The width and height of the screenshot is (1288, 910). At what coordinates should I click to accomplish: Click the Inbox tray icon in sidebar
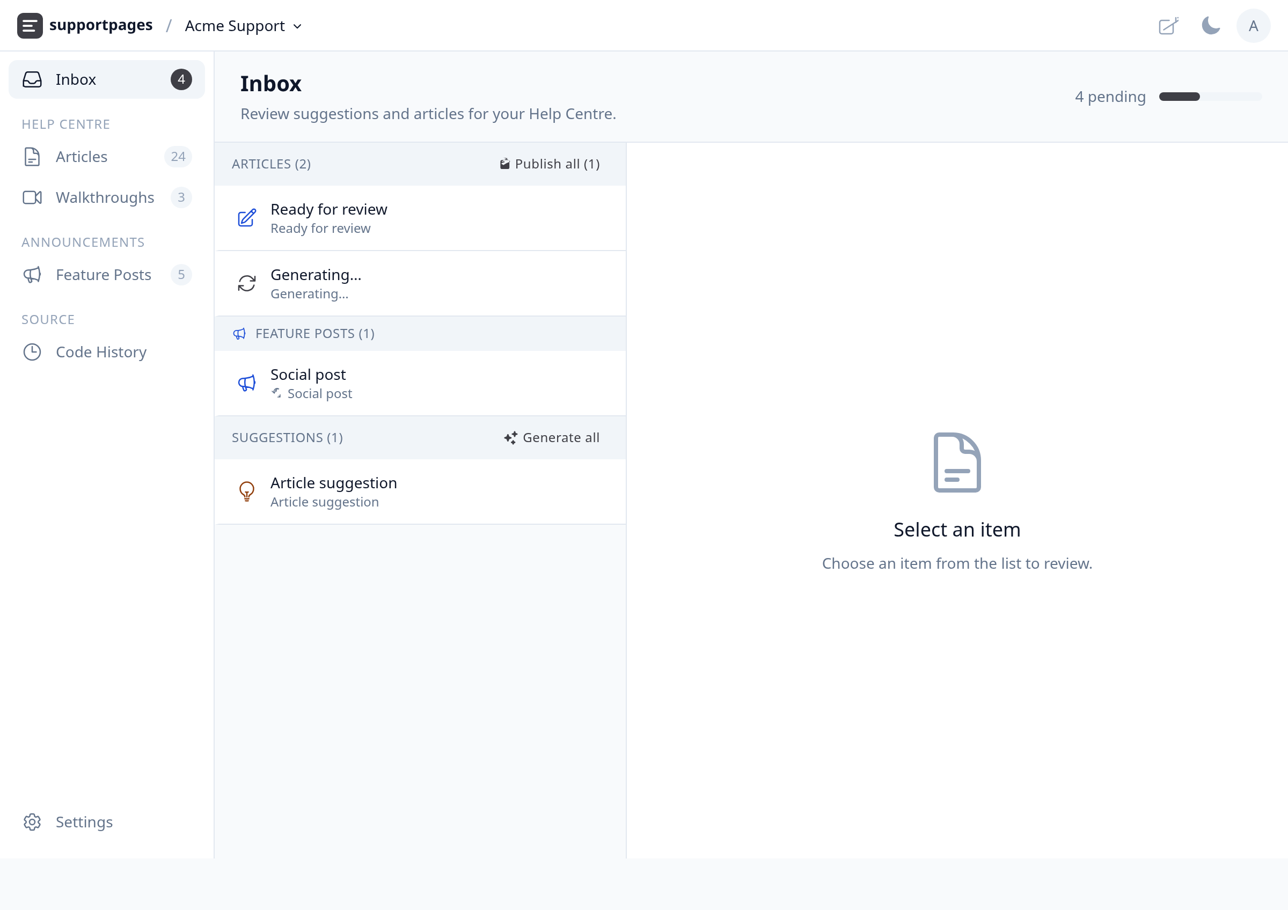pyautogui.click(x=33, y=79)
